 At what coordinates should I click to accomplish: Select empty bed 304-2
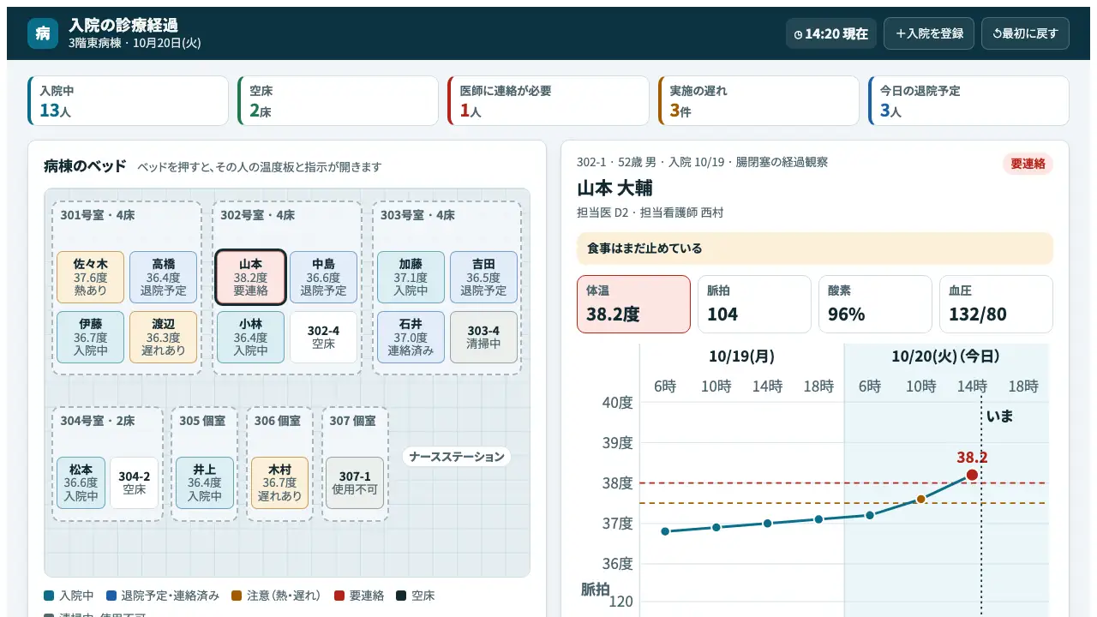(134, 482)
